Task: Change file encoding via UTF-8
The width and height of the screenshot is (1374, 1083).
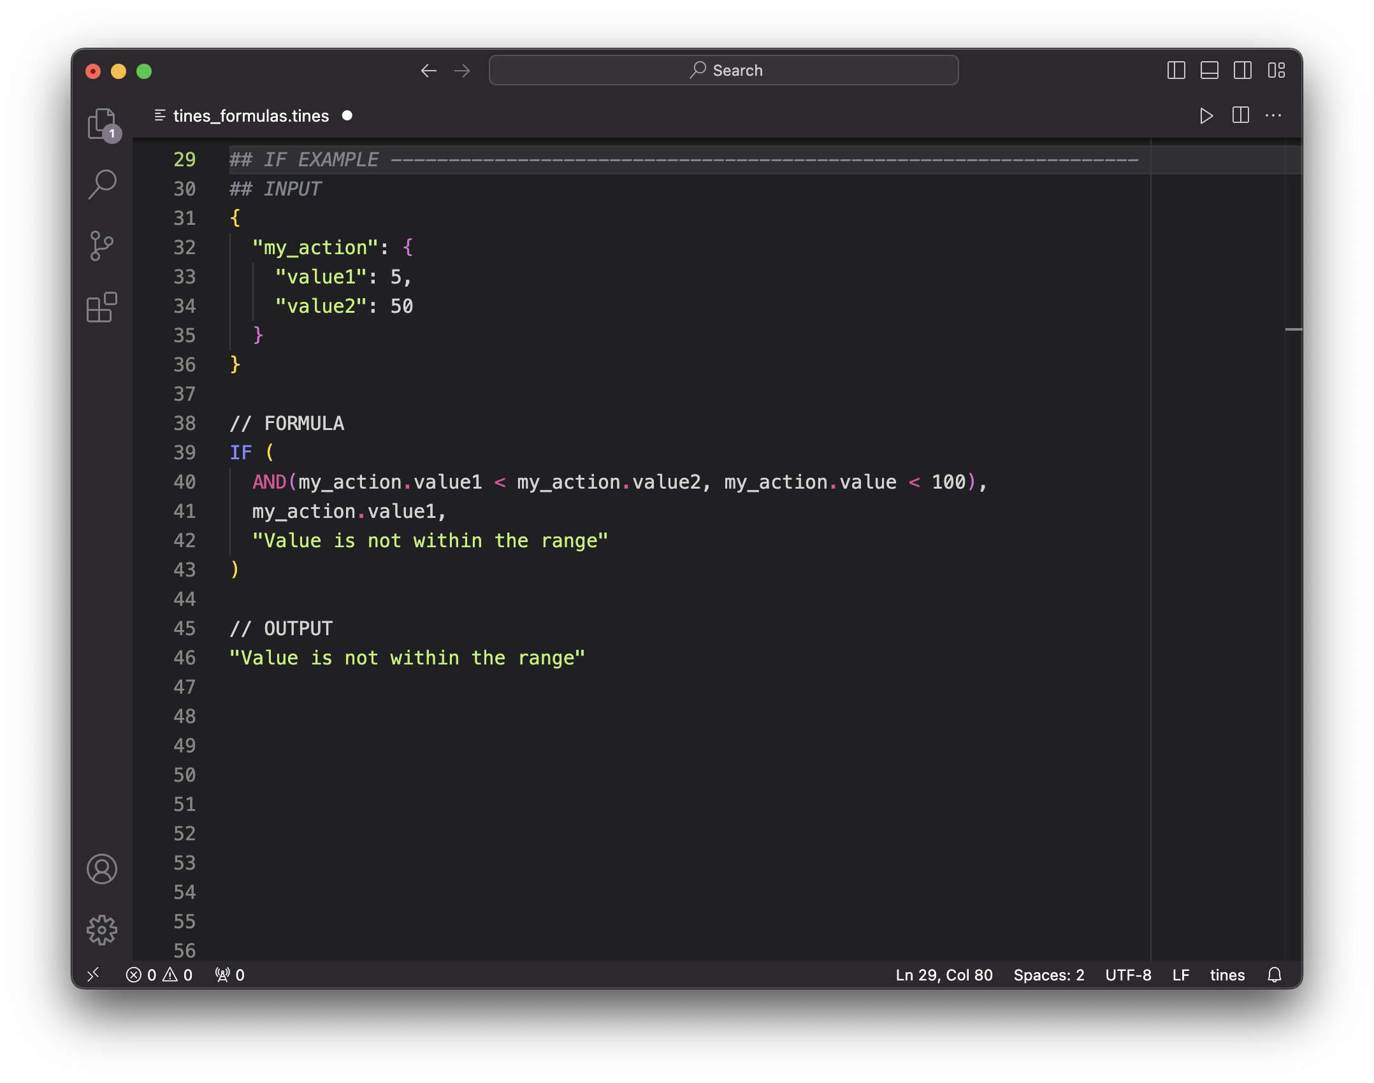Action: [x=1128, y=975]
